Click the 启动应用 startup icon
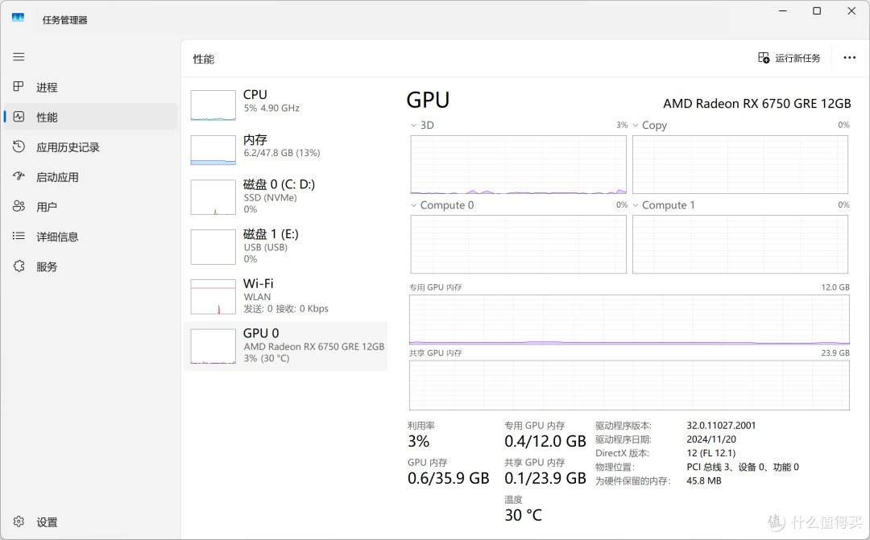 [x=19, y=176]
